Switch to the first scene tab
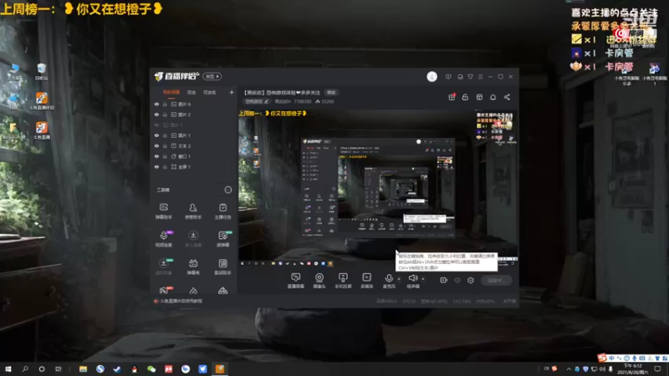The height and width of the screenshot is (376, 669). (171, 93)
